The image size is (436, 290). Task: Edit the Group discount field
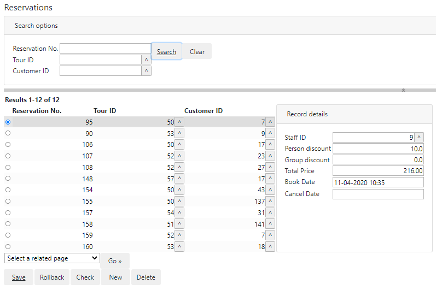coord(378,159)
